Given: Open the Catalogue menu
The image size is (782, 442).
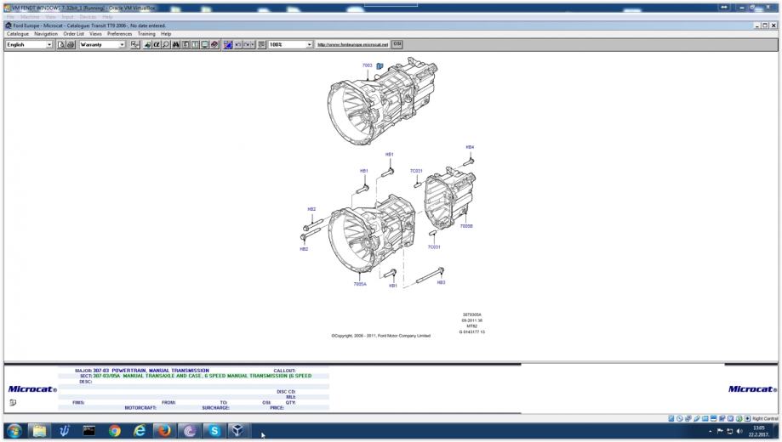Looking at the screenshot, I should [x=18, y=34].
